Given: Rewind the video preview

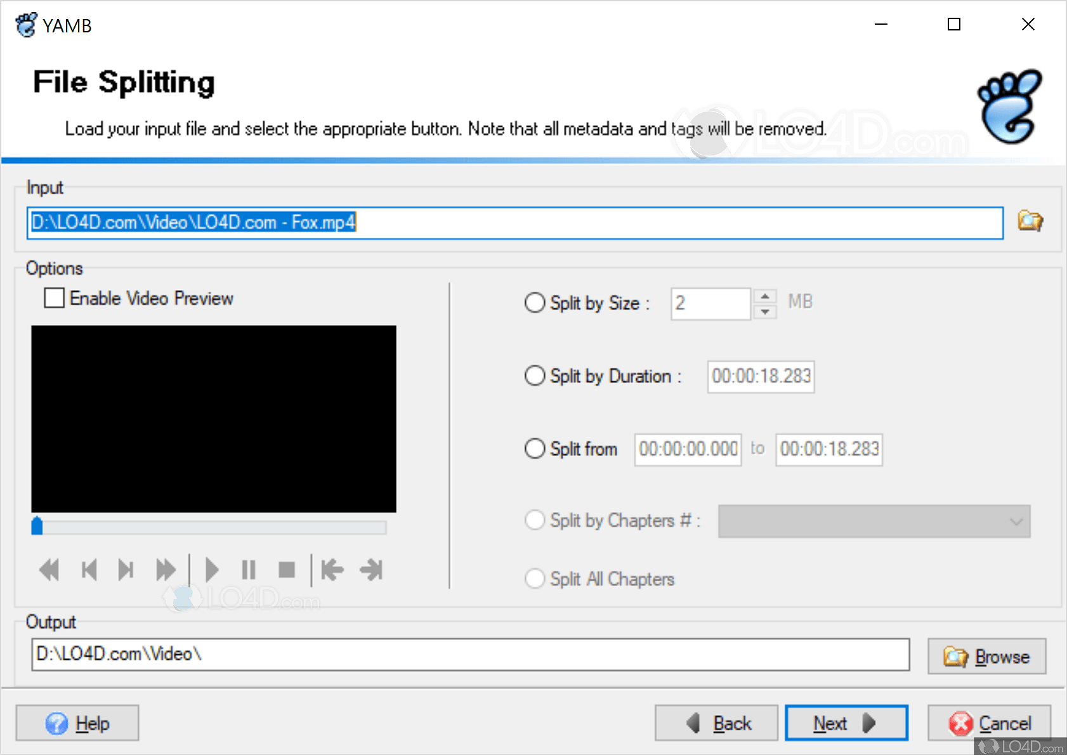Looking at the screenshot, I should point(49,569).
